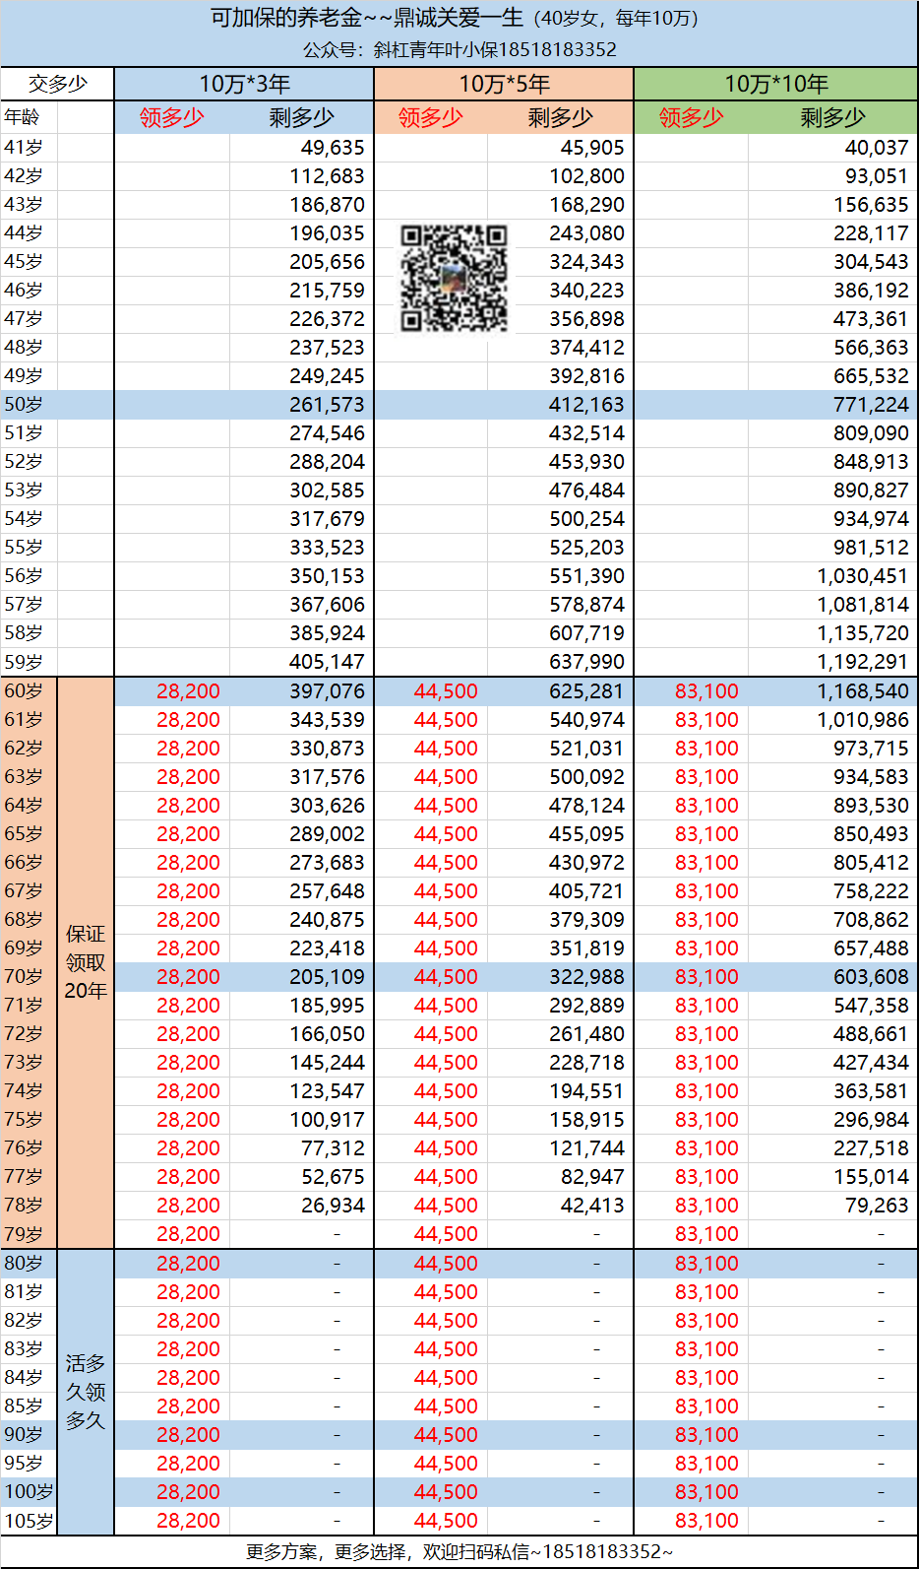
Task: Click the 10万*5年 column header
Action: (x=504, y=84)
